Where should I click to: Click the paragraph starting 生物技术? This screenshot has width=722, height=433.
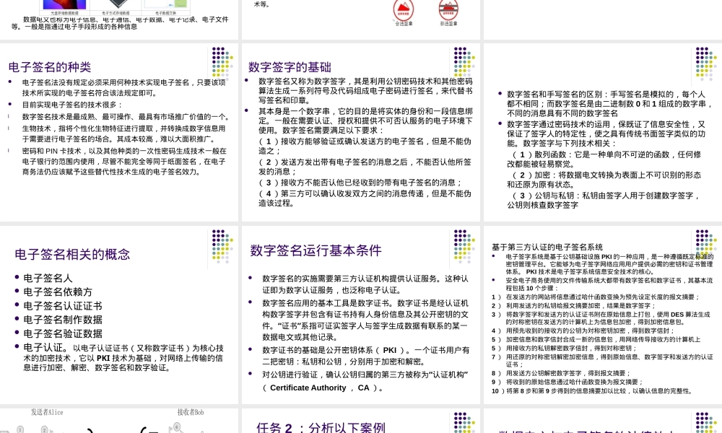(124, 134)
